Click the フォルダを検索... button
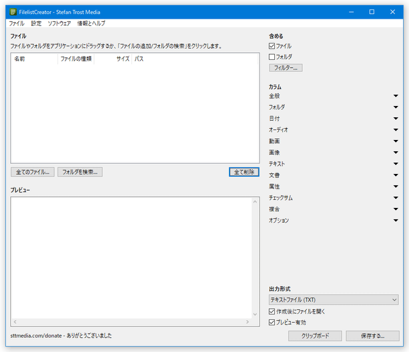 (80, 172)
